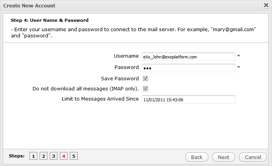This screenshot has height=166, width=272.
Task: Skip to step 5 box
Action: [x=74, y=156]
